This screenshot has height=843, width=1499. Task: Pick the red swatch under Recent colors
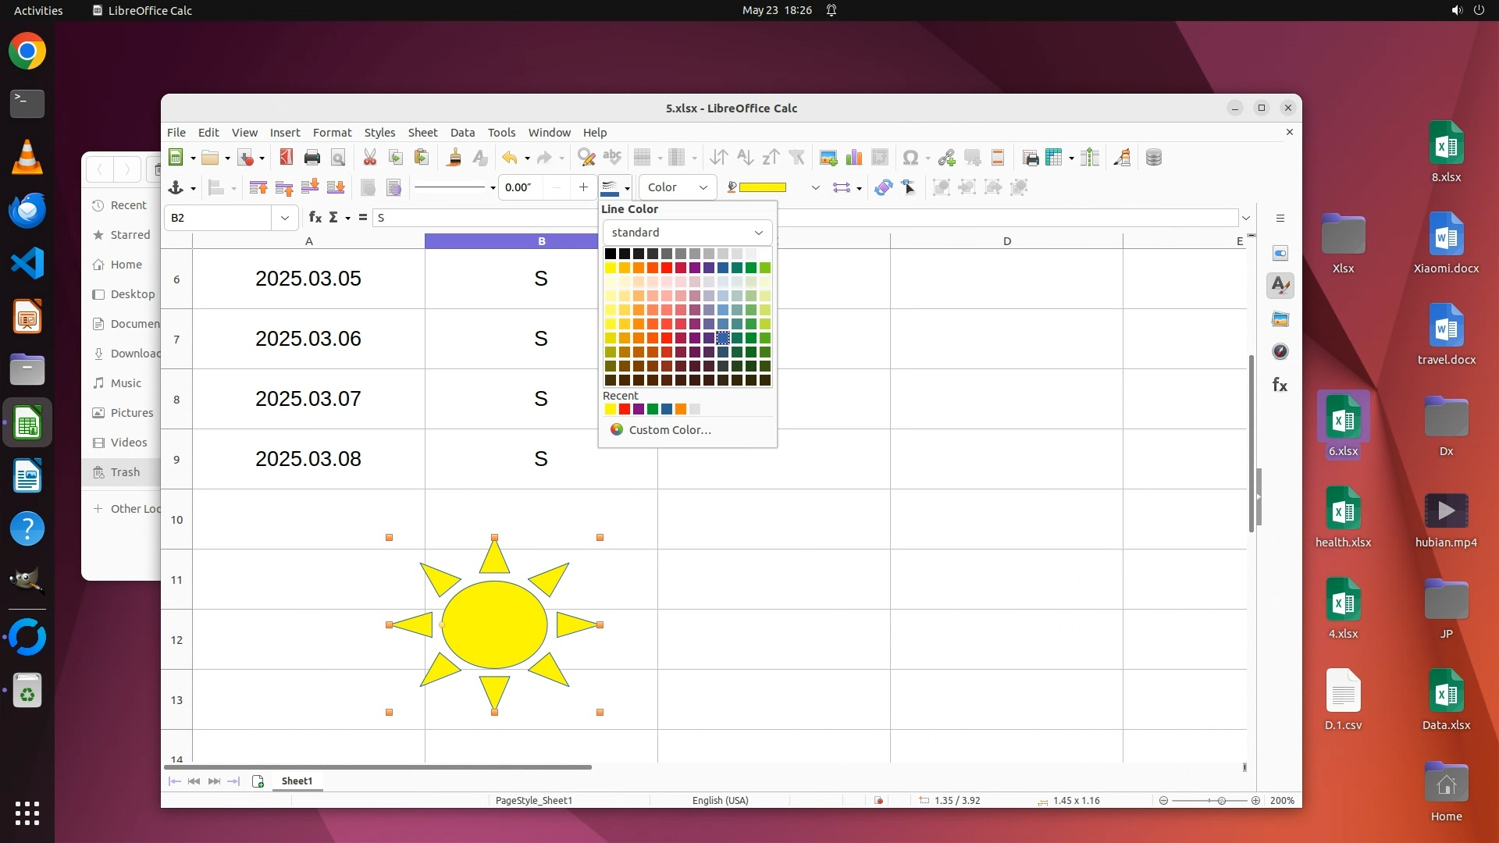click(x=625, y=409)
